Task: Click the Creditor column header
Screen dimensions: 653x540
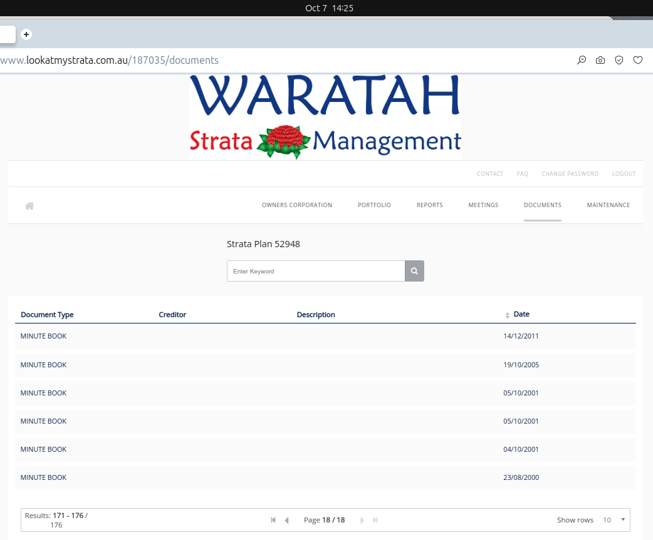Action: tap(172, 315)
